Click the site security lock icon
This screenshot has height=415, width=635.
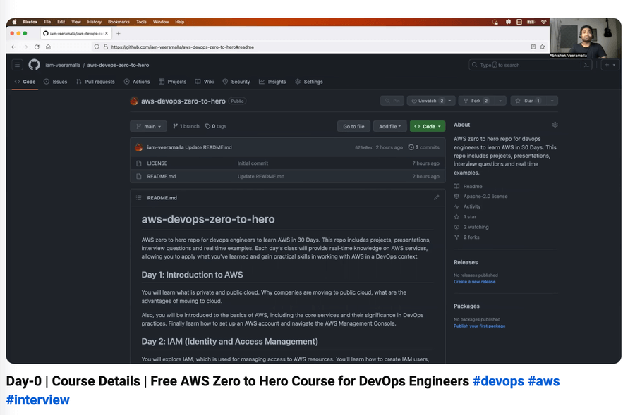(106, 47)
